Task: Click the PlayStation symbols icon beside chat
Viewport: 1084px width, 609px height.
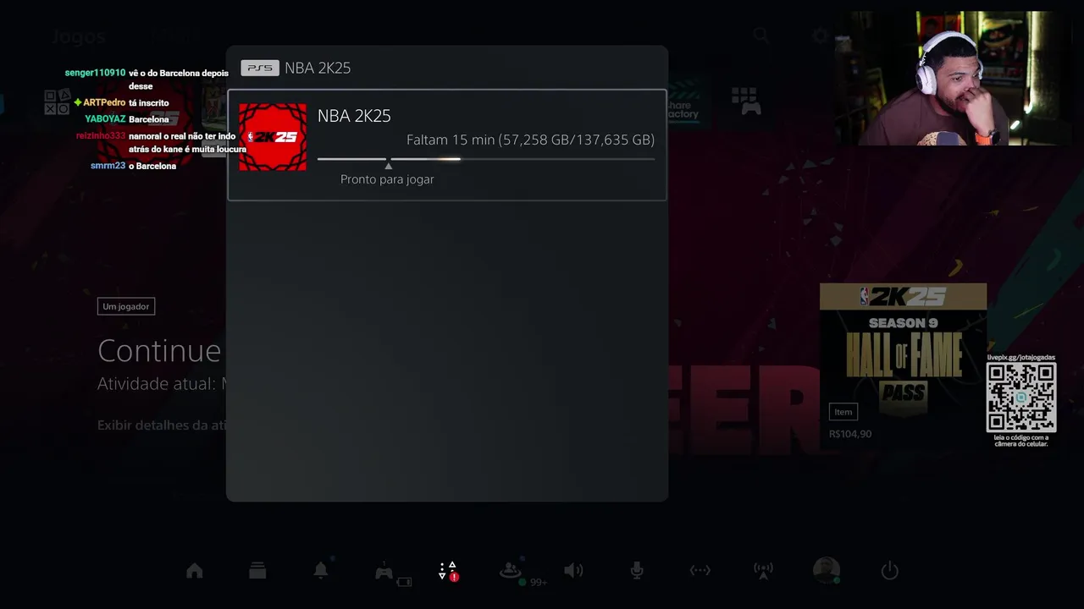Action: (57, 102)
